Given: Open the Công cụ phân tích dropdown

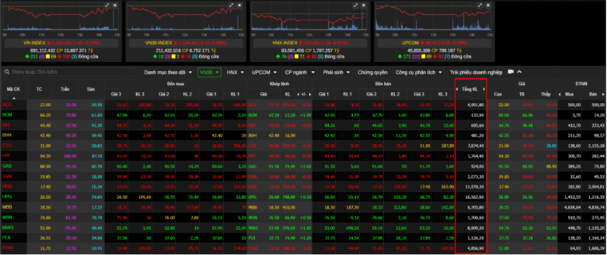Looking at the screenshot, I should click(418, 72).
